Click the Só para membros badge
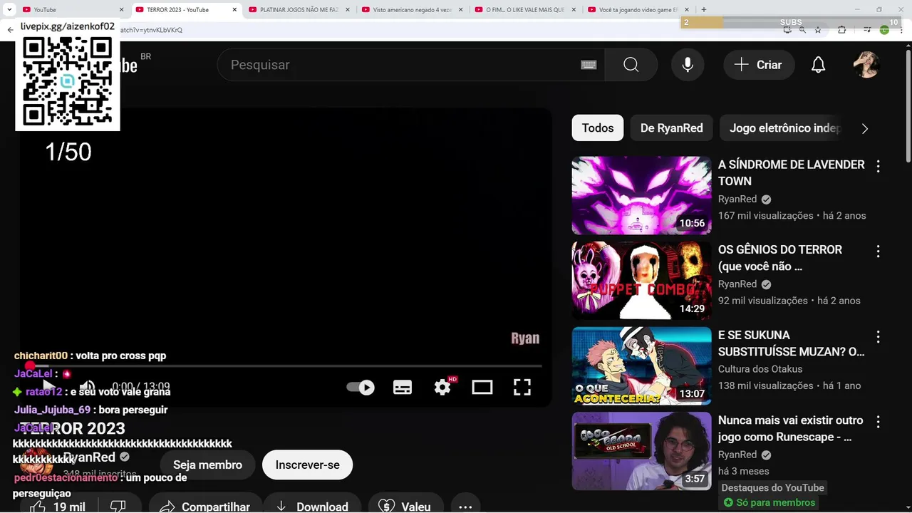The width and height of the screenshot is (912, 513). pyautogui.click(x=769, y=502)
